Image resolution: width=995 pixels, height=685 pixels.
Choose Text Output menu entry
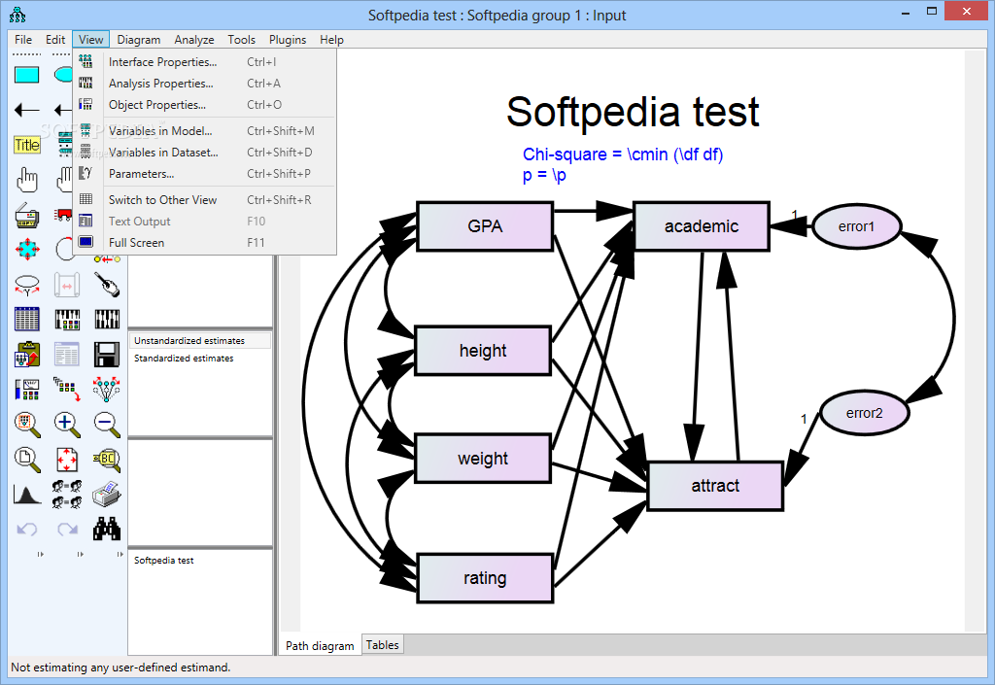(x=204, y=222)
